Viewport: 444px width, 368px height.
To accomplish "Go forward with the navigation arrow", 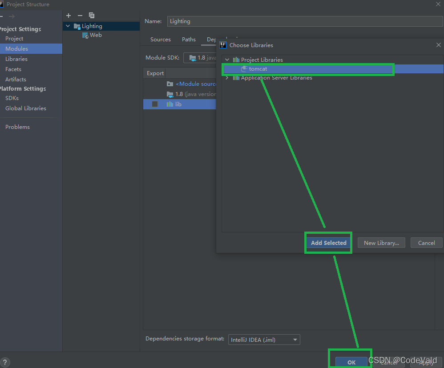I will pos(12,16).
